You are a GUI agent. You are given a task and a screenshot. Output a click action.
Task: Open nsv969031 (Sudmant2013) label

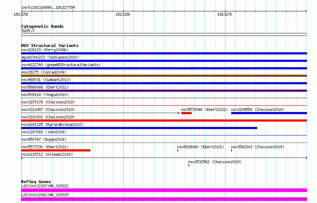[x=46, y=80]
